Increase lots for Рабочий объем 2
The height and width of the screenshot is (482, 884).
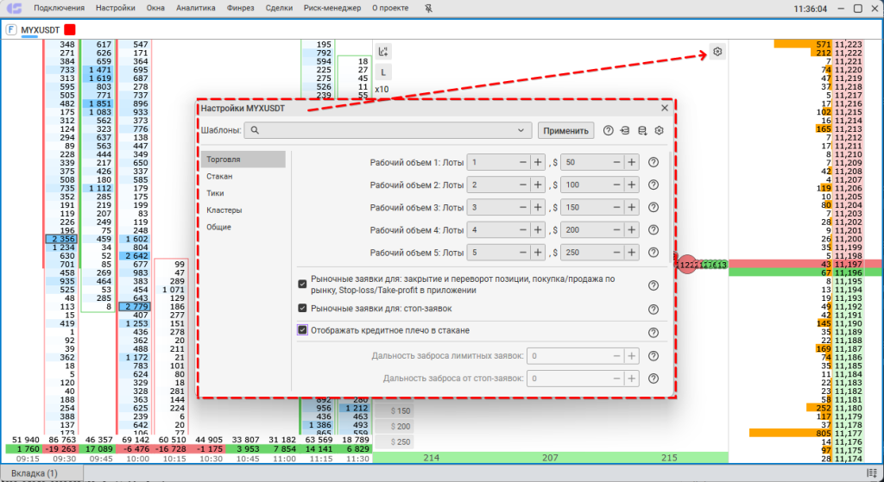pos(537,185)
